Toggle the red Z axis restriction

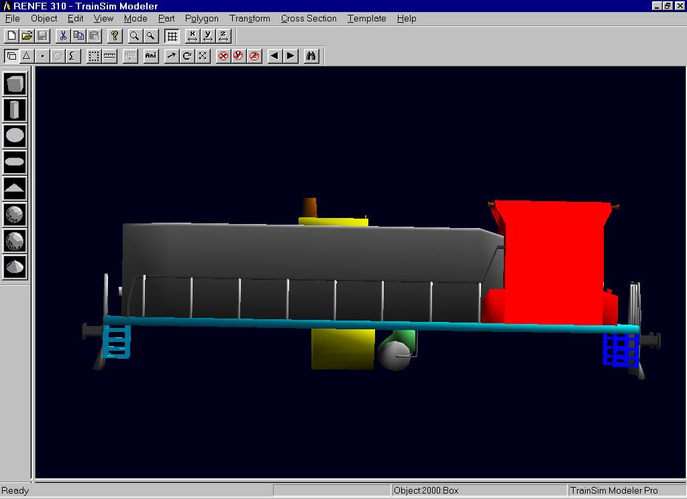coord(254,56)
